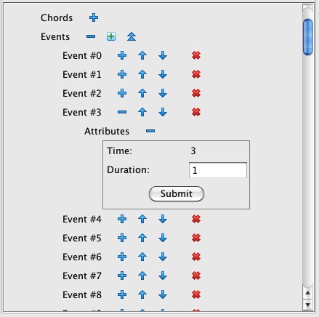Viewport: 319px width, 317px height.
Task: Submit the event attributes
Action: point(177,193)
